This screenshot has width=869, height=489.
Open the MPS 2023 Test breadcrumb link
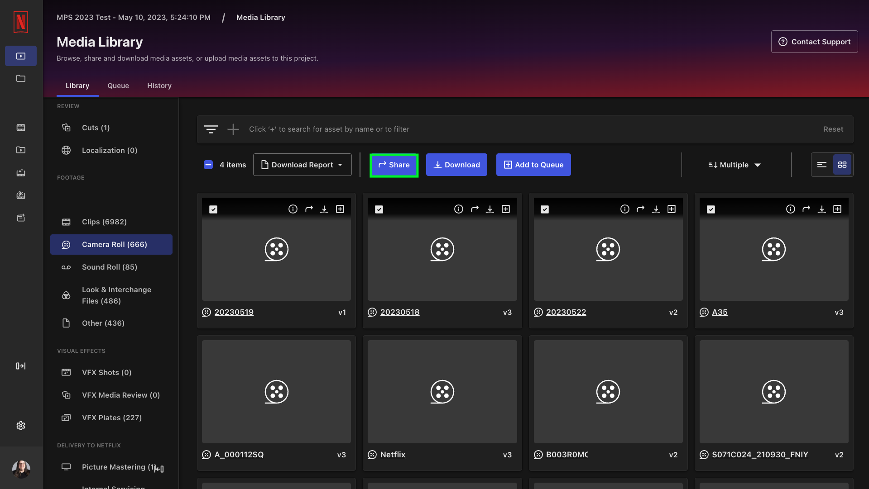134,17
